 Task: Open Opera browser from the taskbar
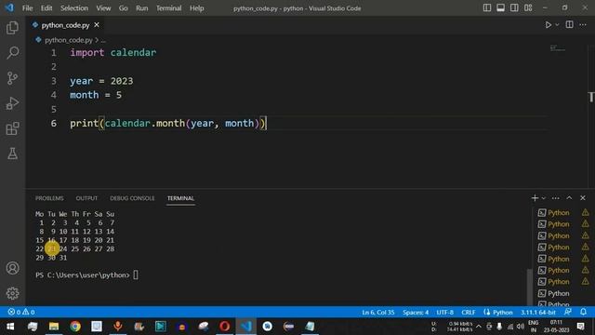[x=225, y=327]
